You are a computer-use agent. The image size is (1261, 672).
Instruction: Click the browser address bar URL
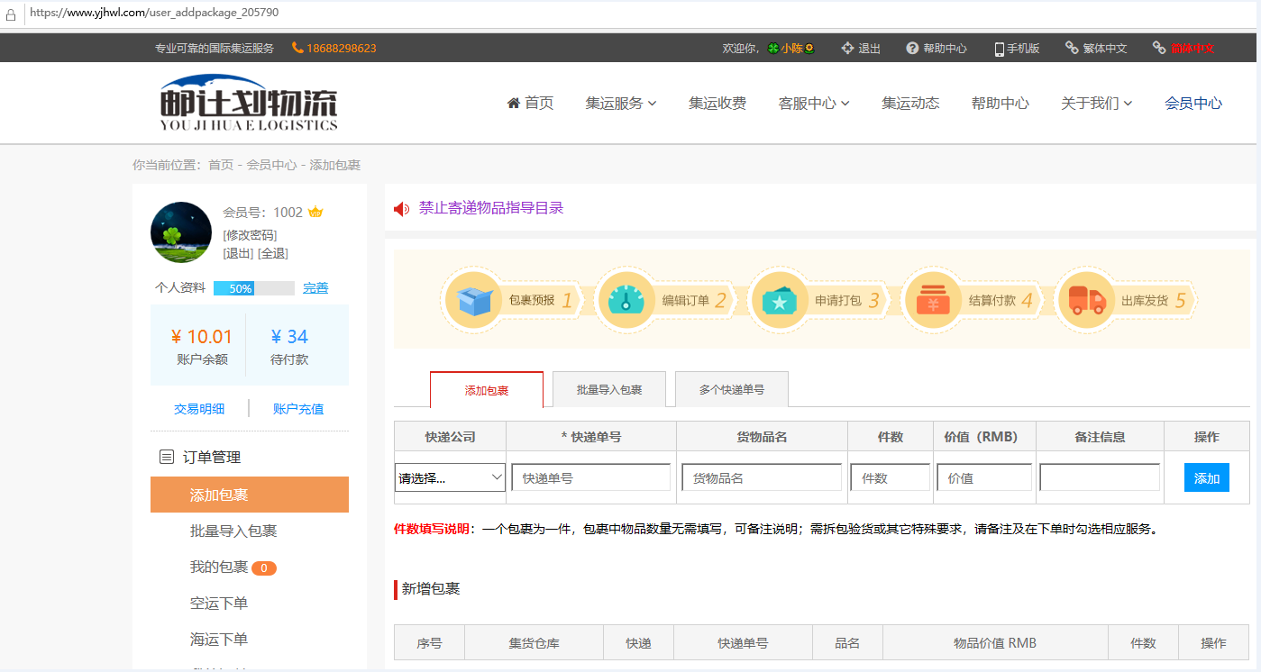[x=154, y=13]
